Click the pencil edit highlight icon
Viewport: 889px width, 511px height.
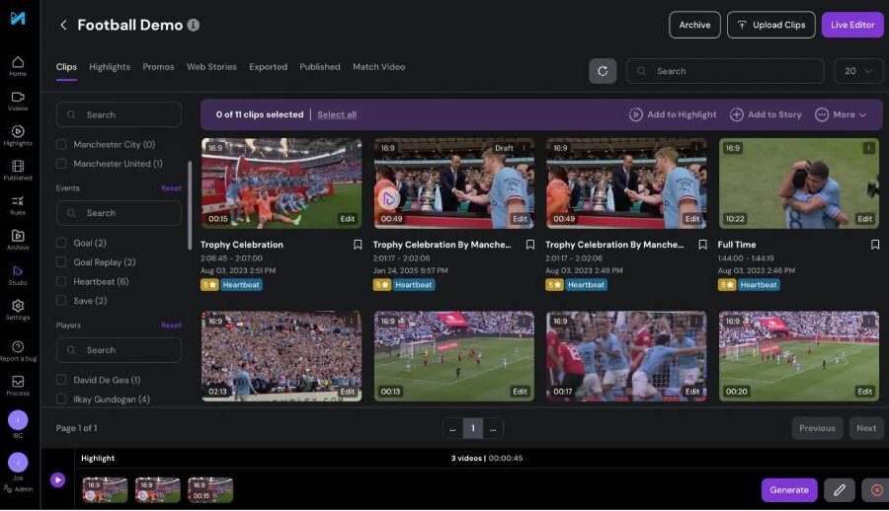pos(839,489)
